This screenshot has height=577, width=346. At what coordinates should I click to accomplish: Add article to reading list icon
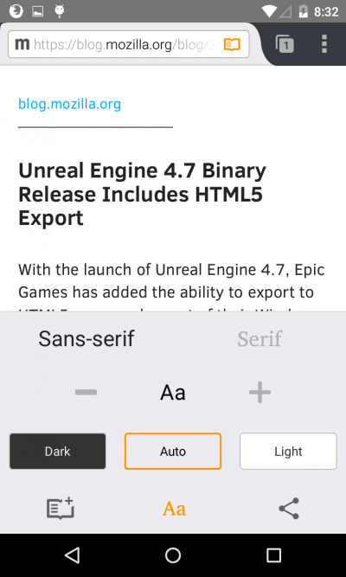(x=61, y=509)
